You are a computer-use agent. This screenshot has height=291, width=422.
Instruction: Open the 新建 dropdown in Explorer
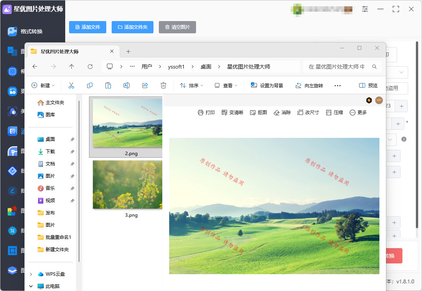click(x=43, y=85)
